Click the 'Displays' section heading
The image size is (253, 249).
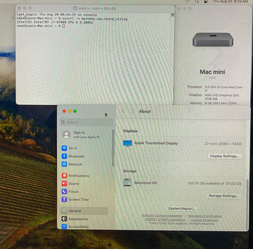[130, 131]
